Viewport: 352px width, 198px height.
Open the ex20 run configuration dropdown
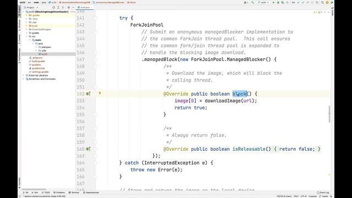point(263,2)
